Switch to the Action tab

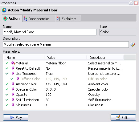[x=12, y=18]
